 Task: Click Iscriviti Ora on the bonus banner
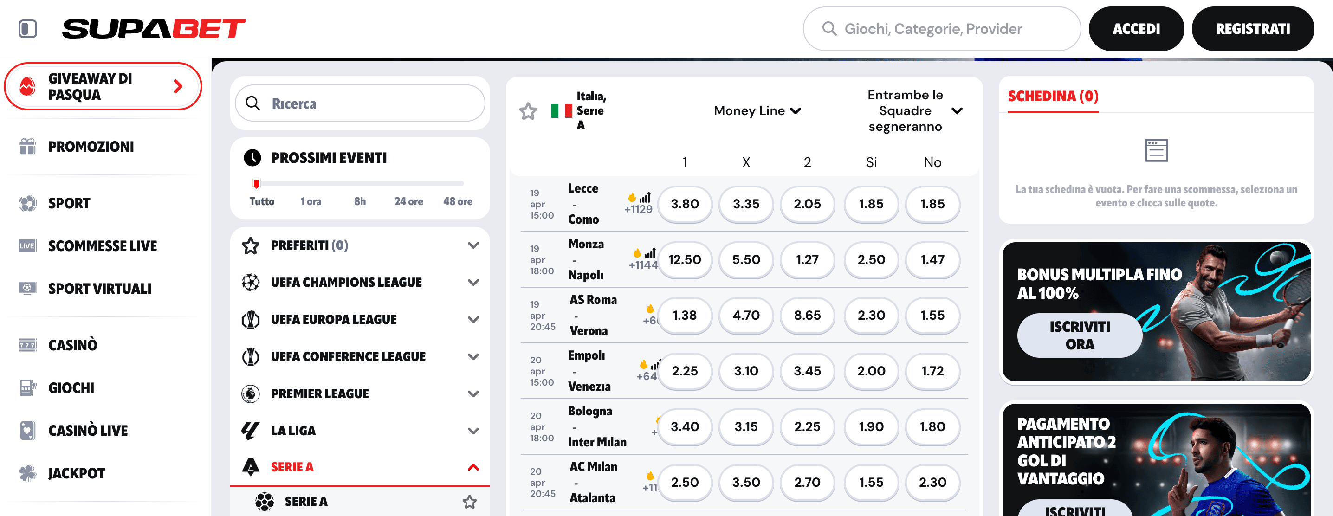[1080, 335]
